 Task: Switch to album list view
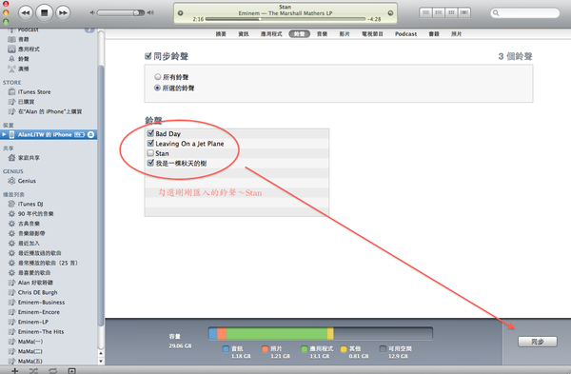(439, 12)
